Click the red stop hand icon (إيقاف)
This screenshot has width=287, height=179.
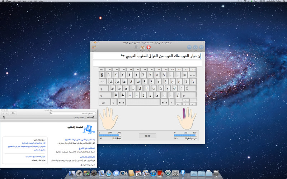point(149,48)
